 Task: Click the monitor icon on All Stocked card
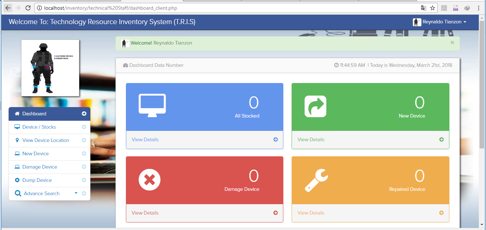(x=152, y=105)
